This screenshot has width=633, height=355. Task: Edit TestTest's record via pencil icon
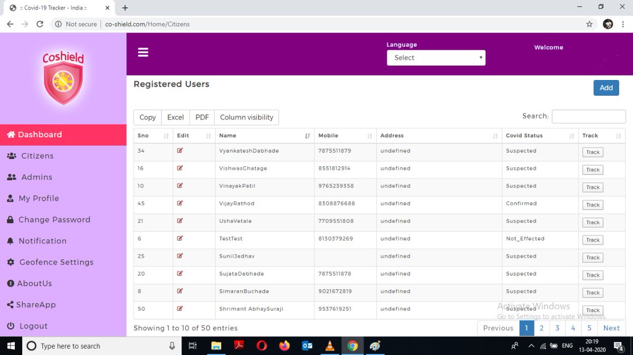point(180,238)
